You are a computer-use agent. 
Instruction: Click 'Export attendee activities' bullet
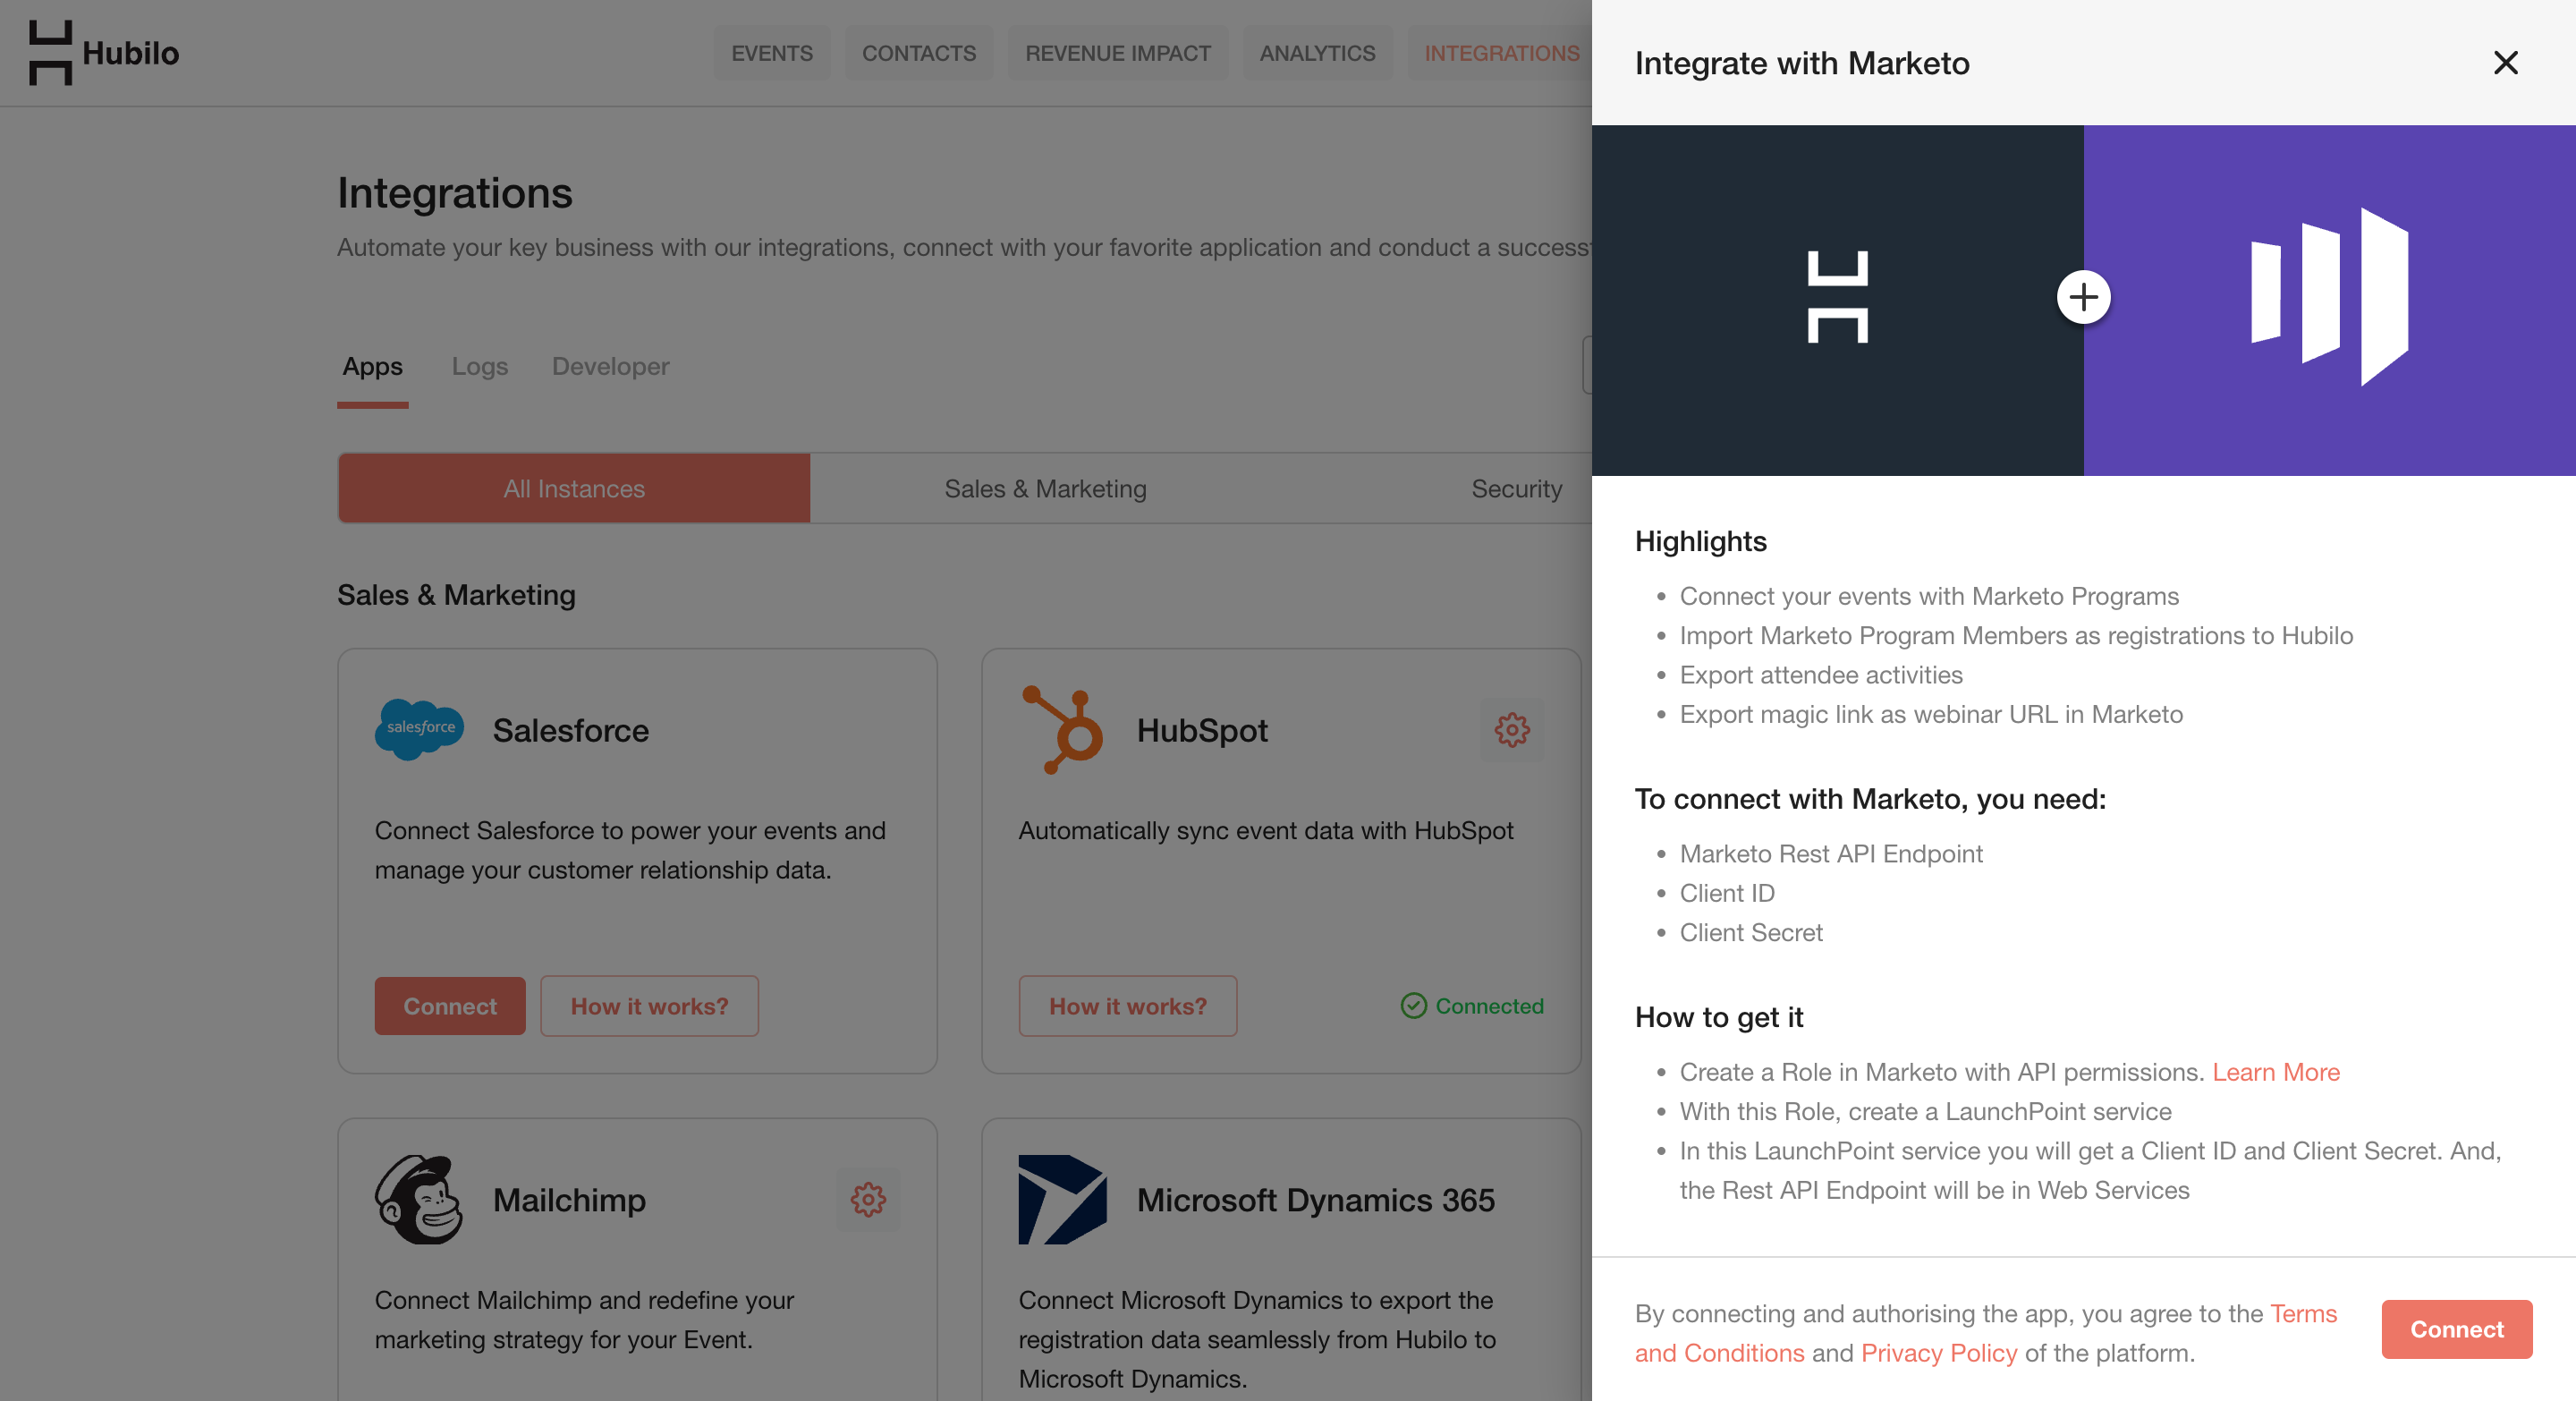click(1820, 675)
